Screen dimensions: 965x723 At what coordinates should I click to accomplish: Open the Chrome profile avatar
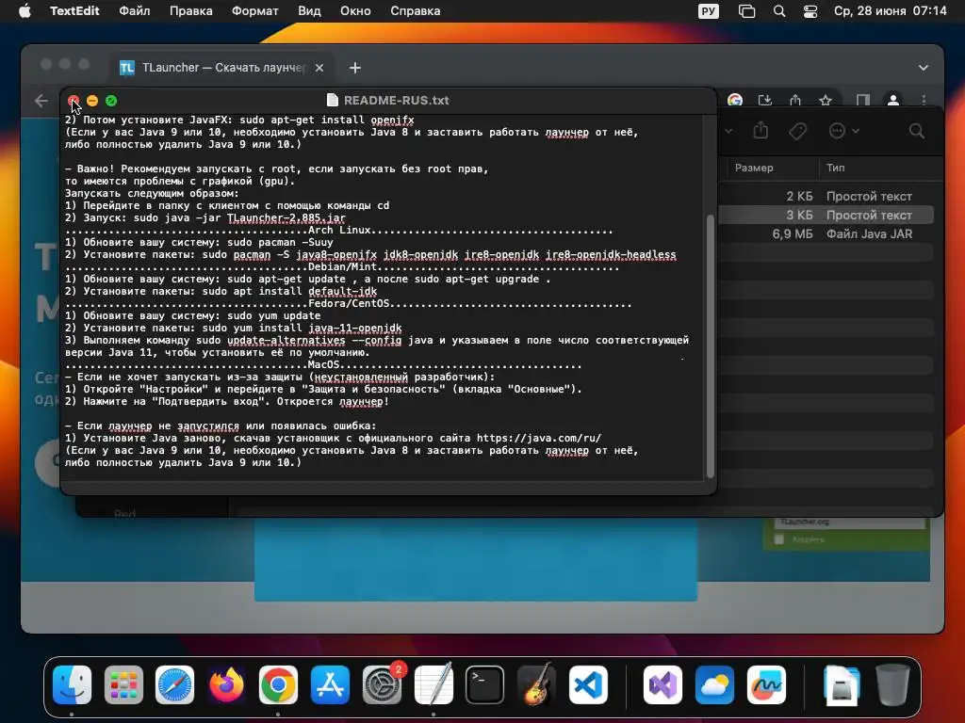[893, 100]
